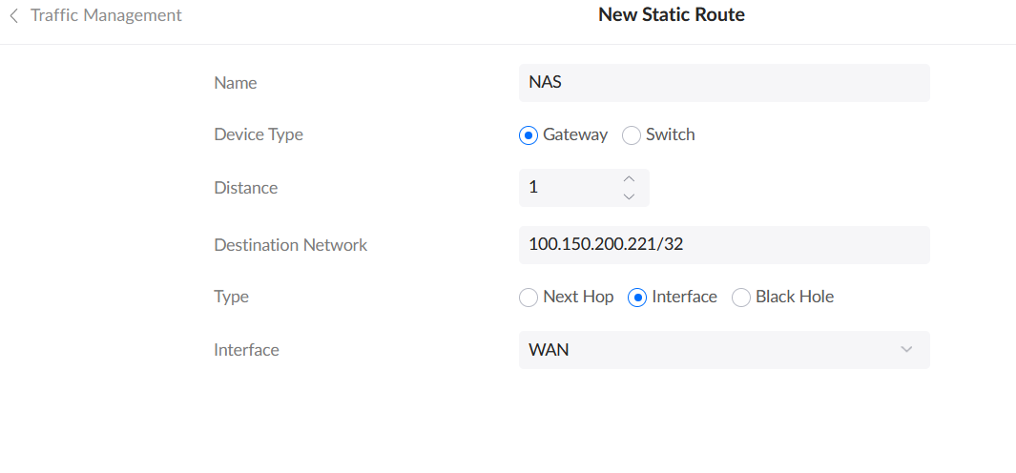The height and width of the screenshot is (473, 1016).
Task: Click the Destination Network address field
Action: coord(723,245)
